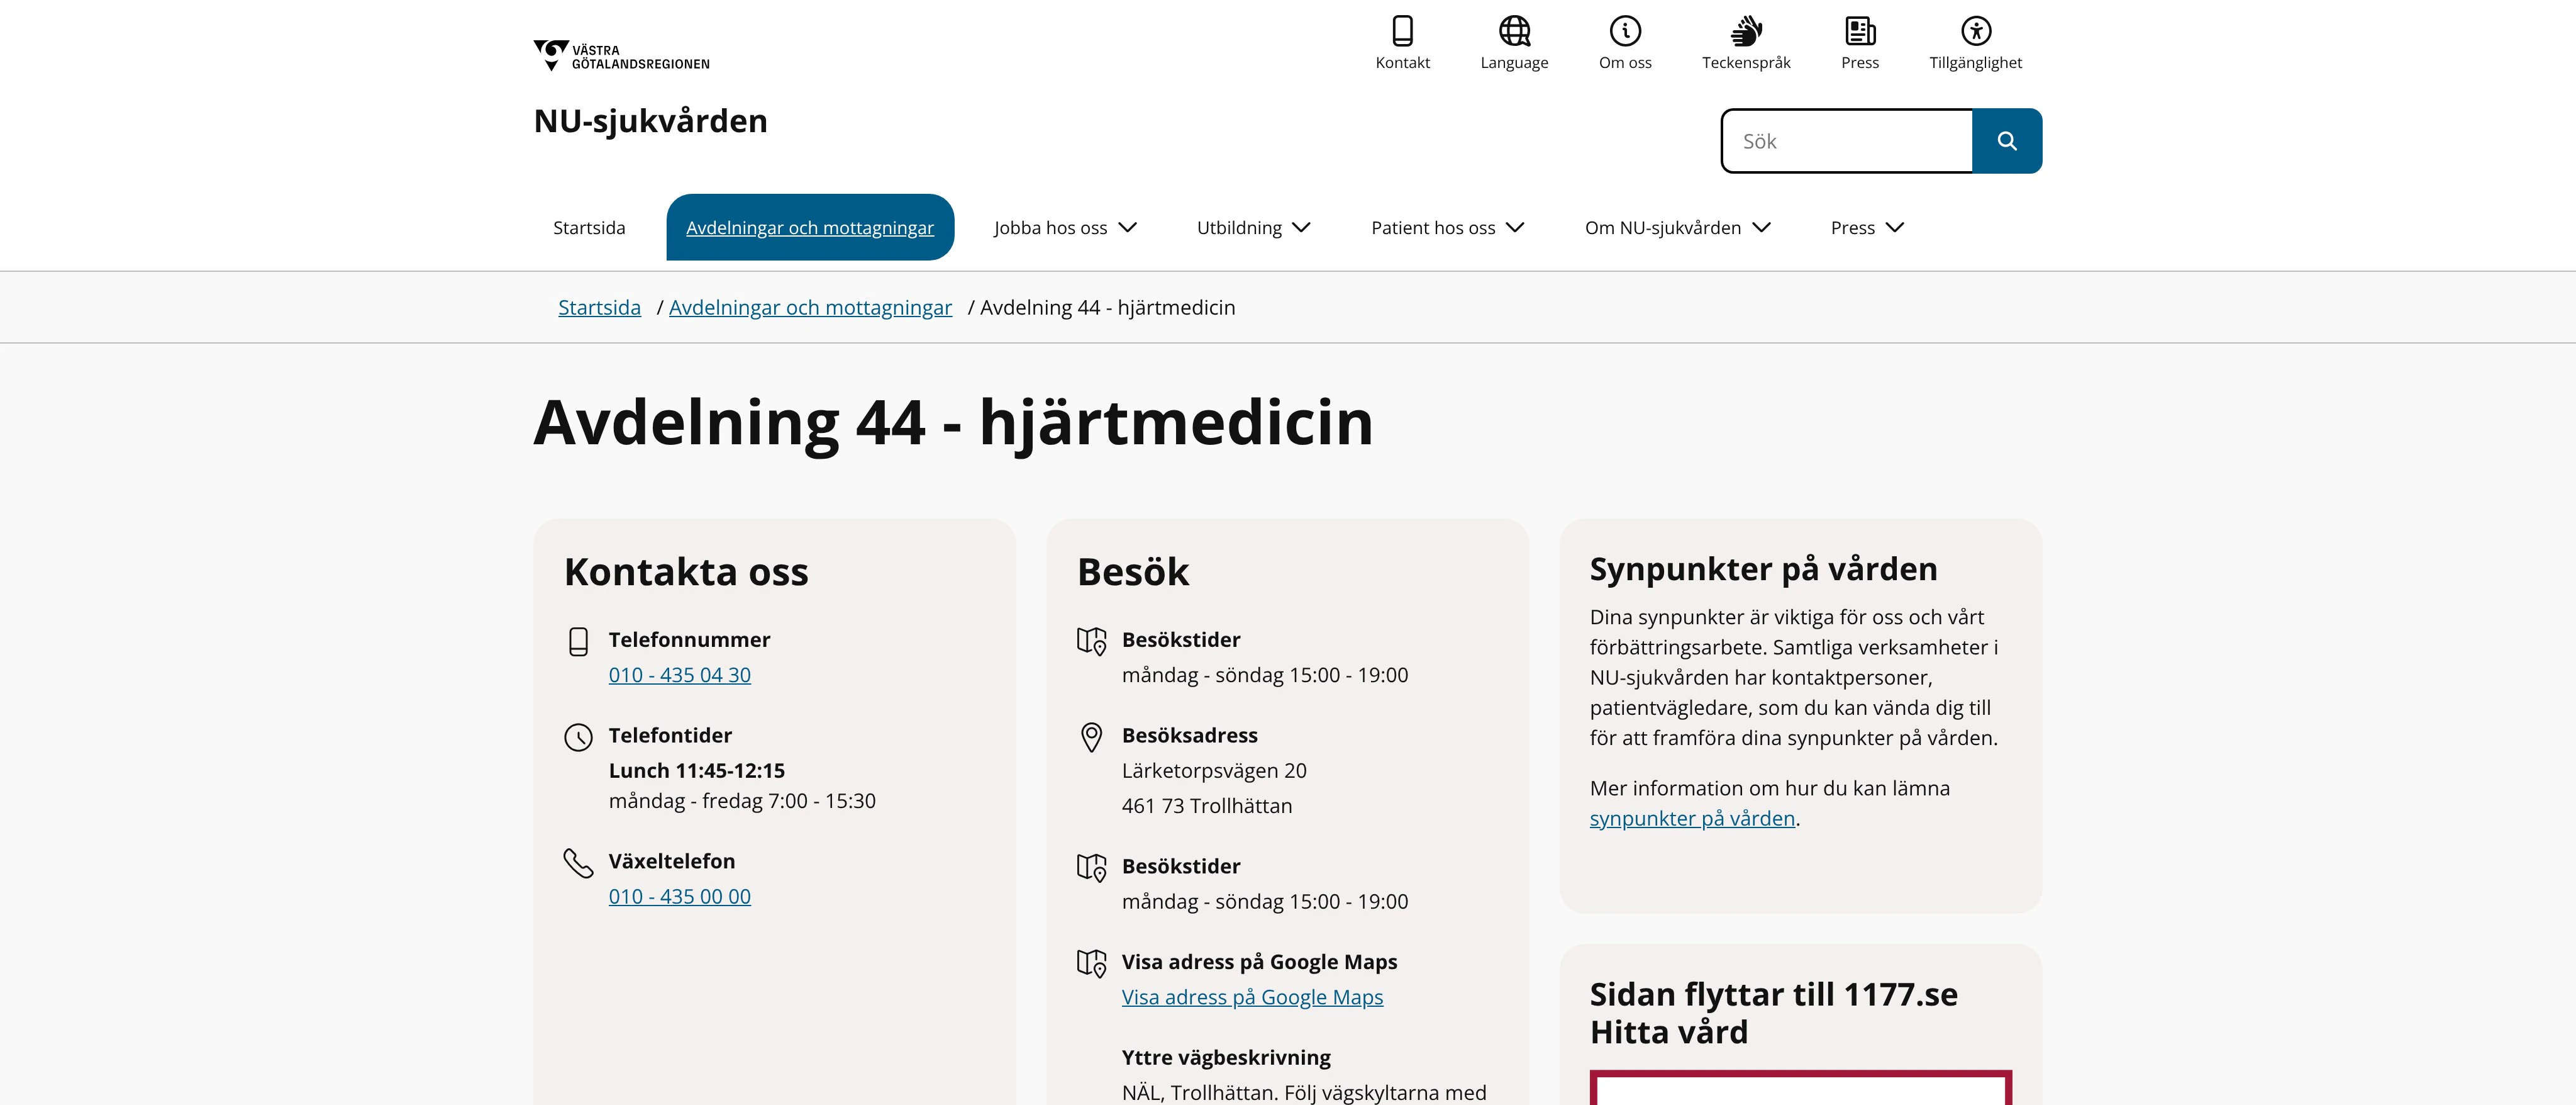Click the map icon beside first Besökstider
Viewport: 2576px width, 1105px height.
pyautogui.click(x=1091, y=642)
